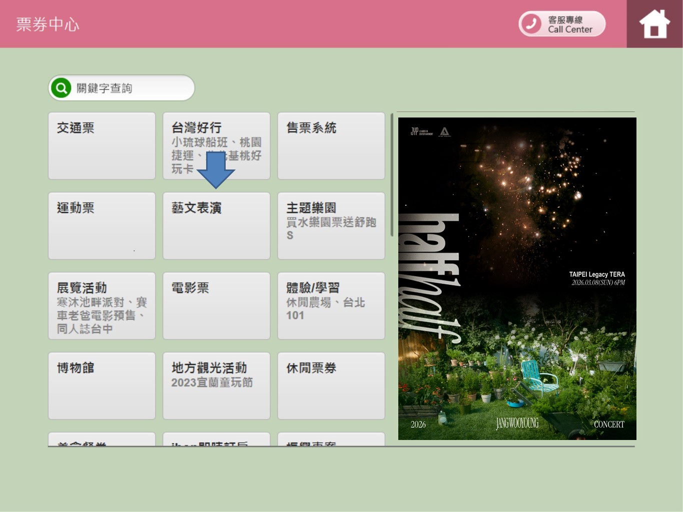Image resolution: width=683 pixels, height=512 pixels.
Task: Open the Jang Wooyoung concert poster
Action: 517,278
